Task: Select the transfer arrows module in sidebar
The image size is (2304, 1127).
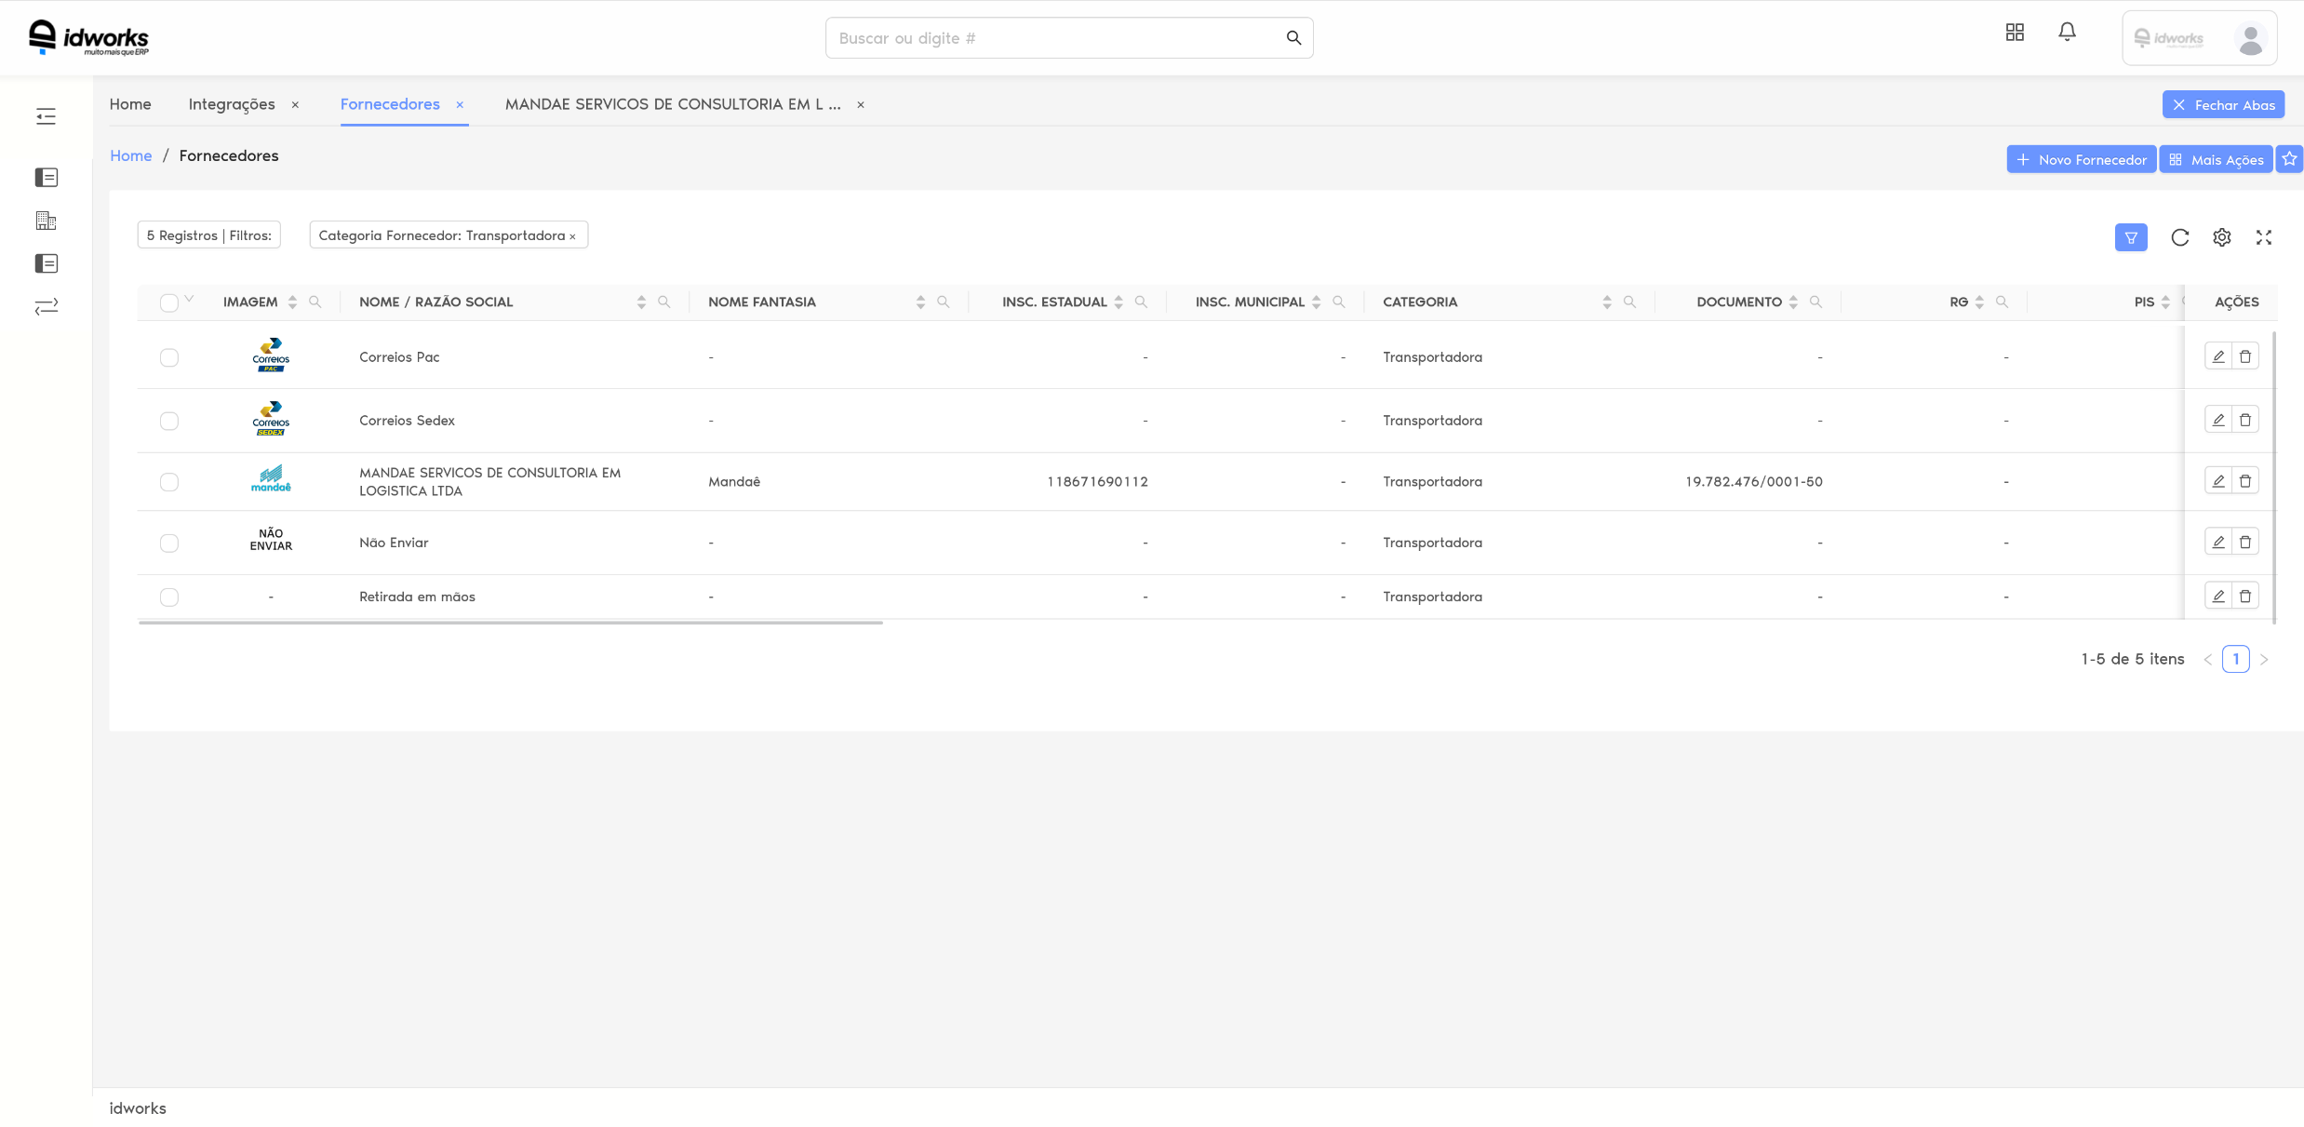Action: pyautogui.click(x=46, y=306)
